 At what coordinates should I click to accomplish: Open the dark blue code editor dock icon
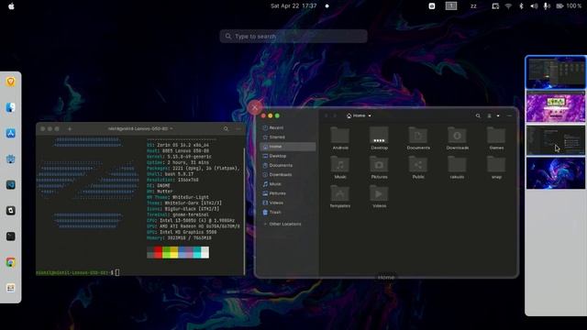(x=10, y=185)
